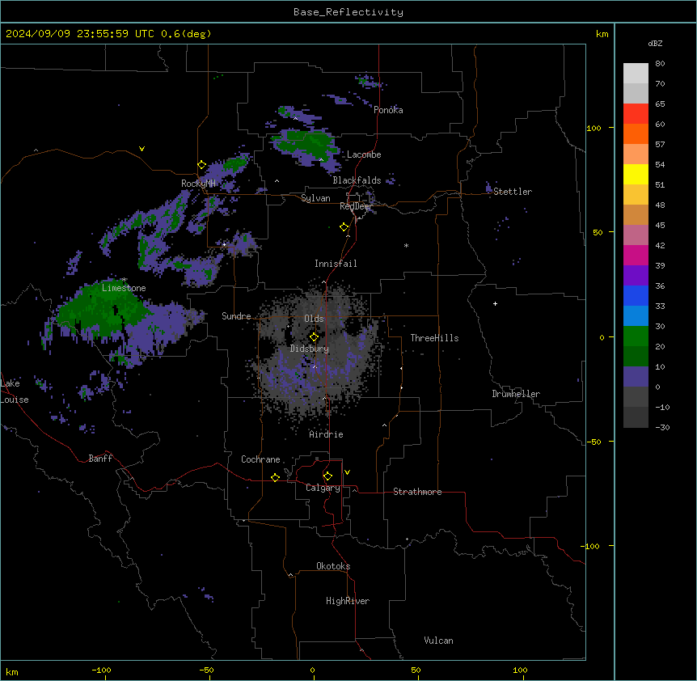Click the bright green legend swatch
This screenshot has width=697, height=681.
coord(636,336)
